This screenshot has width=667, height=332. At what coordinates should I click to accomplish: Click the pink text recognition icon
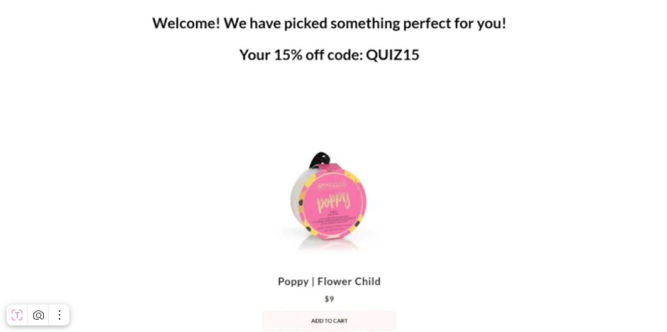tap(17, 315)
